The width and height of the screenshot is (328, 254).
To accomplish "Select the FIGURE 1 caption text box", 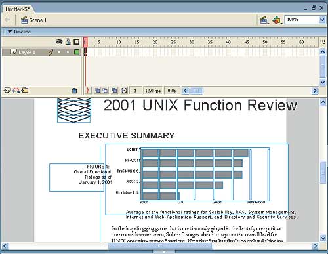I will [77, 177].
